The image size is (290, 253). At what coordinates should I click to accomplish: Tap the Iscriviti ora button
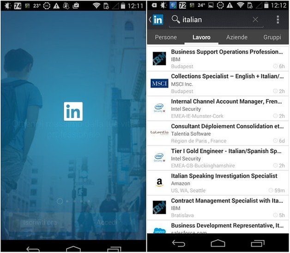click(x=40, y=222)
